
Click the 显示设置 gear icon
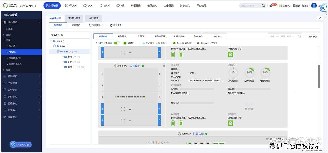coord(111,25)
